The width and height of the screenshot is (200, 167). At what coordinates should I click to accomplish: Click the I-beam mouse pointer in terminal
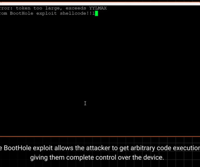pos(85,103)
